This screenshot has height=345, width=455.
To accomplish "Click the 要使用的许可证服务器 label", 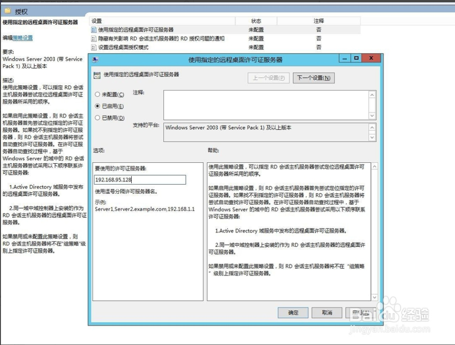I will pyautogui.click(x=121, y=168).
